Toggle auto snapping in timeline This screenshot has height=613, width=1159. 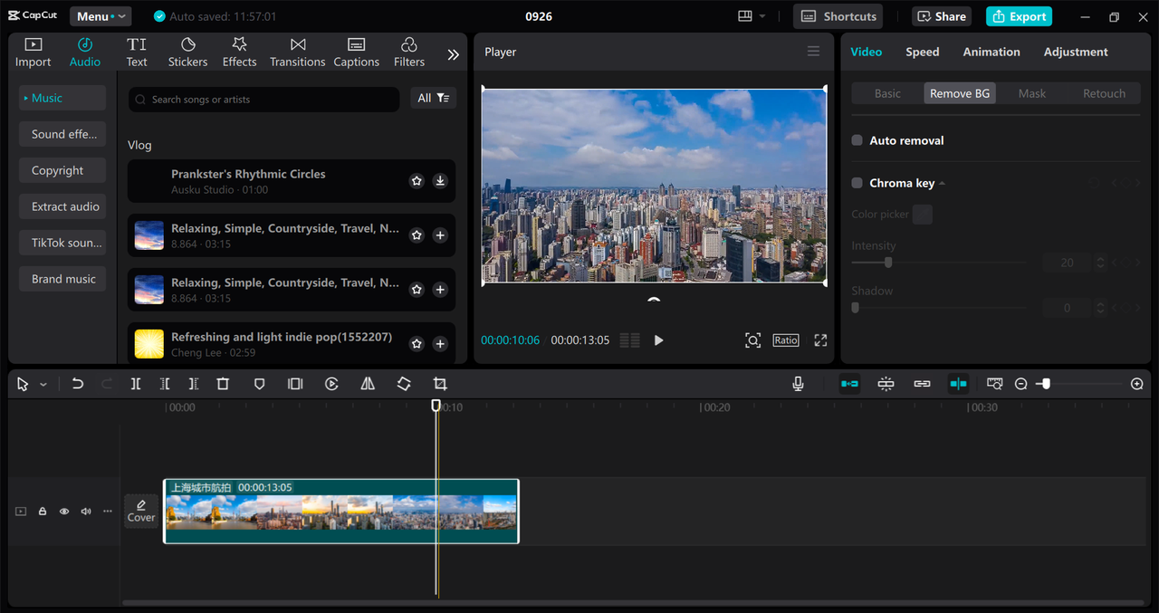point(886,384)
